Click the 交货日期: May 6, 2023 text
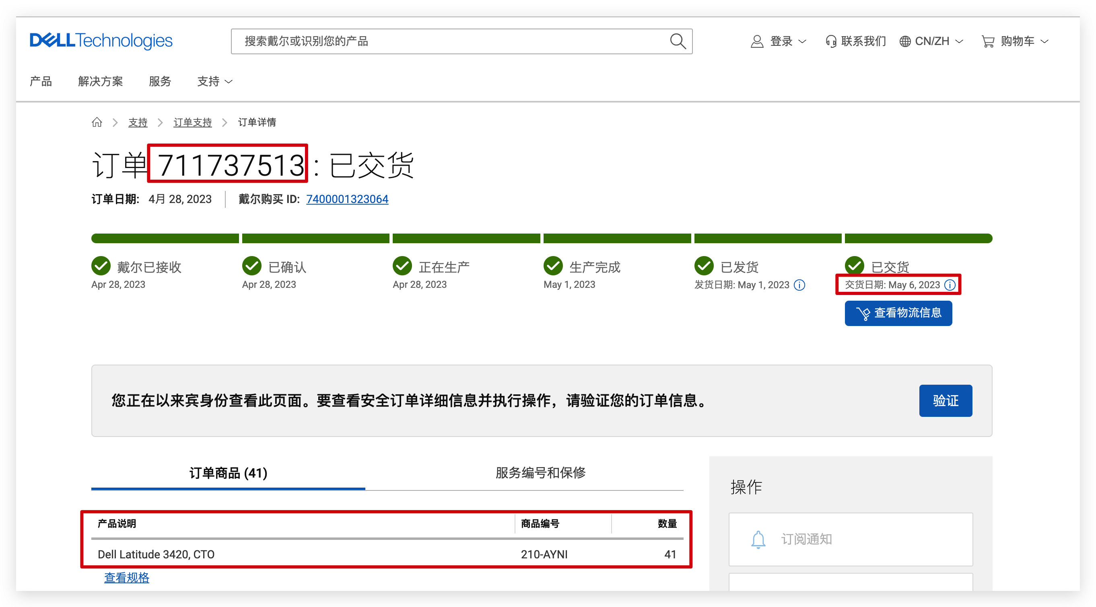 pos(892,285)
